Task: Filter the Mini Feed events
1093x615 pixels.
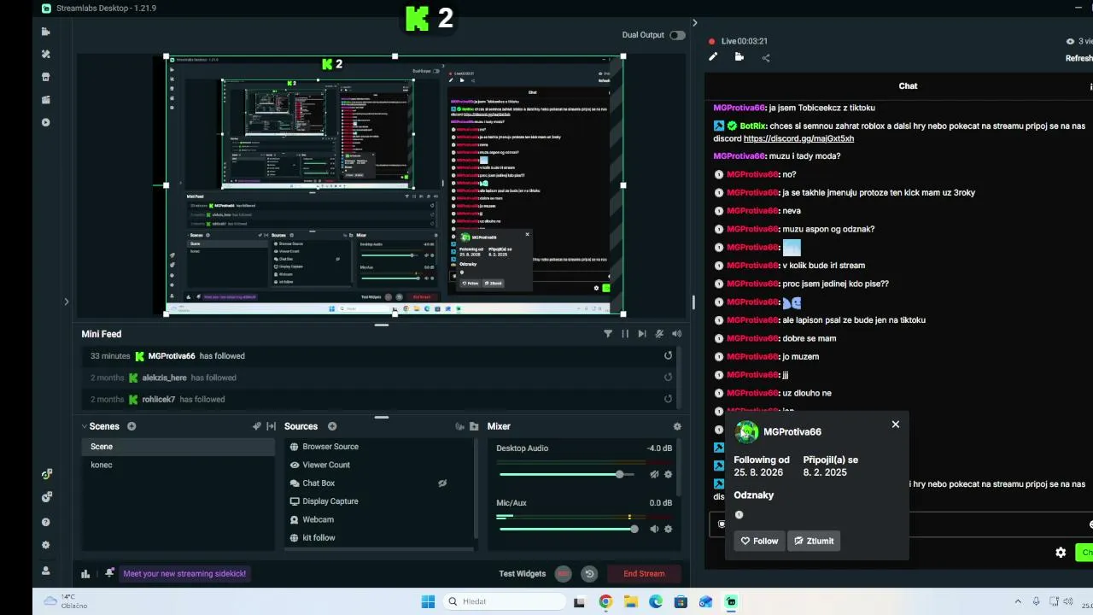Action: (x=608, y=334)
